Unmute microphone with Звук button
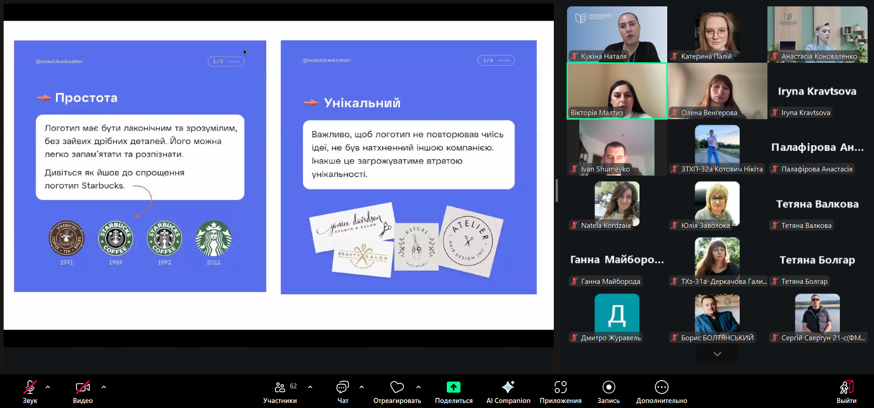Viewport: 874px width, 408px height. [x=30, y=392]
